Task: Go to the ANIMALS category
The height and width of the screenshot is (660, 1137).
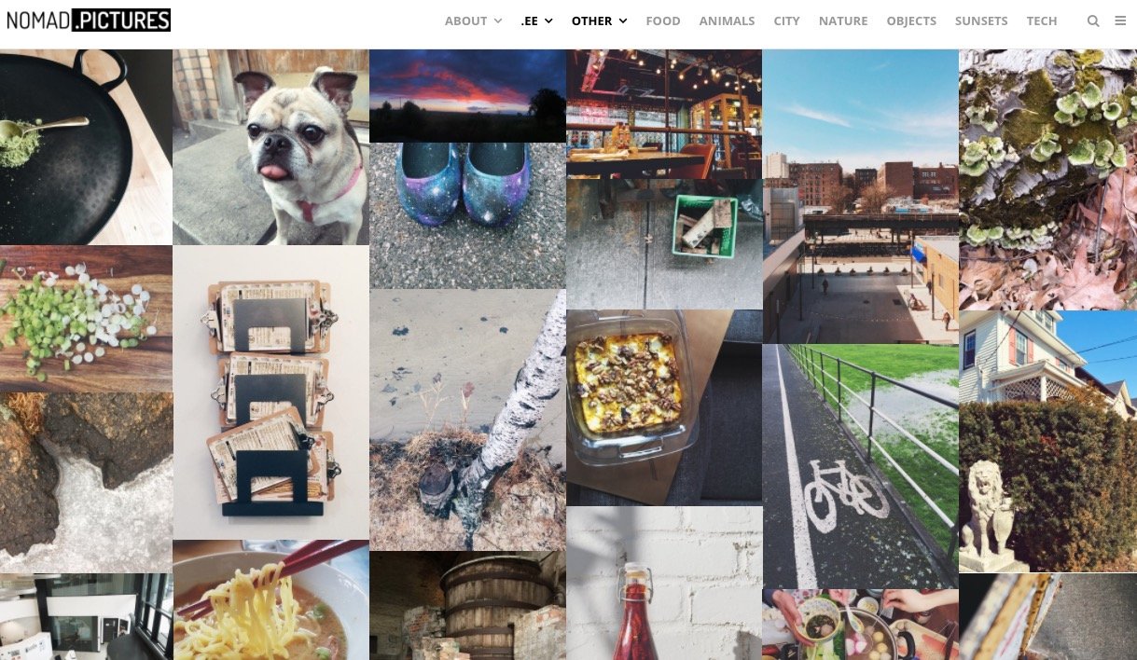Action: [727, 21]
